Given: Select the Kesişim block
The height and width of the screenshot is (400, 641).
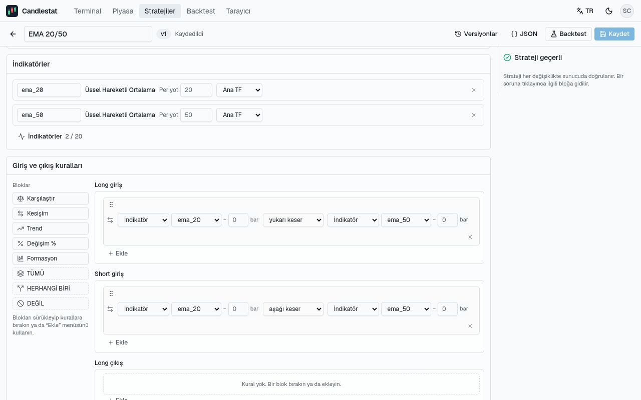Looking at the screenshot, I should (51, 213).
